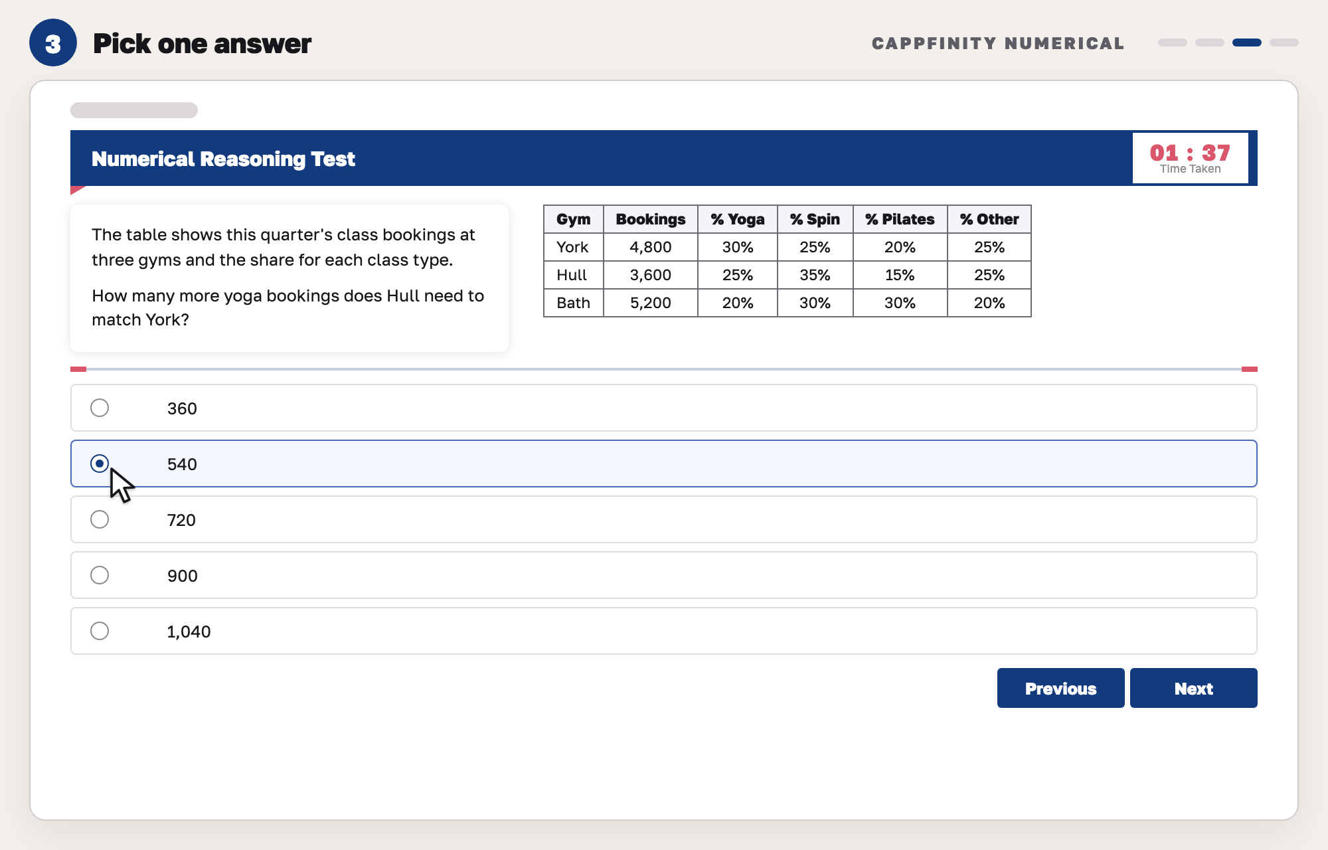This screenshot has width=1328, height=850.
Task: Click the Pick one answer heading
Action: 202,43
